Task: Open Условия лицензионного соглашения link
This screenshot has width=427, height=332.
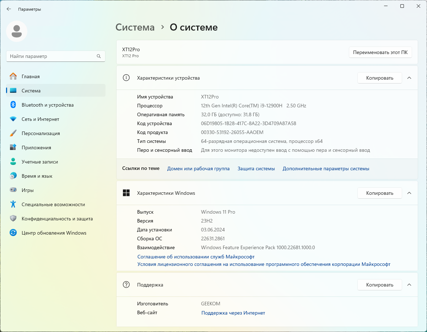Action: pyautogui.click(x=264, y=264)
